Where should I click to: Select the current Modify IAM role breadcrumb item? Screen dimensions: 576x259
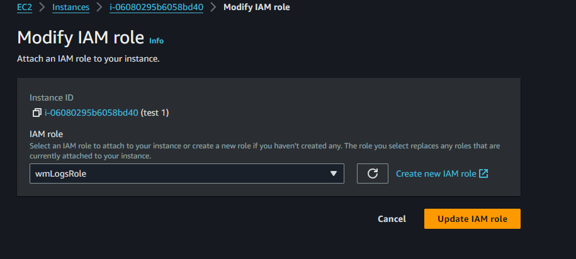point(257,8)
